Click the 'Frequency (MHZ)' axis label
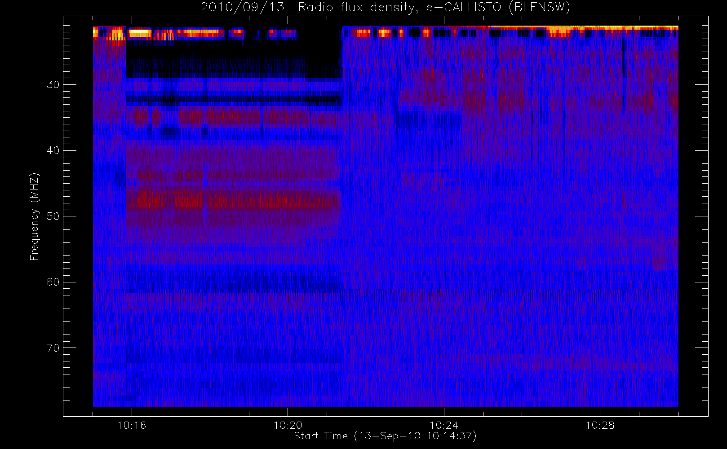727x449 pixels. pos(35,216)
